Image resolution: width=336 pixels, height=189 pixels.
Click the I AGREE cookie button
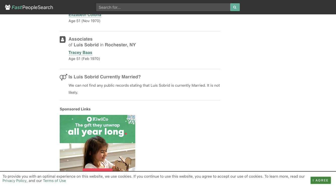click(321, 180)
